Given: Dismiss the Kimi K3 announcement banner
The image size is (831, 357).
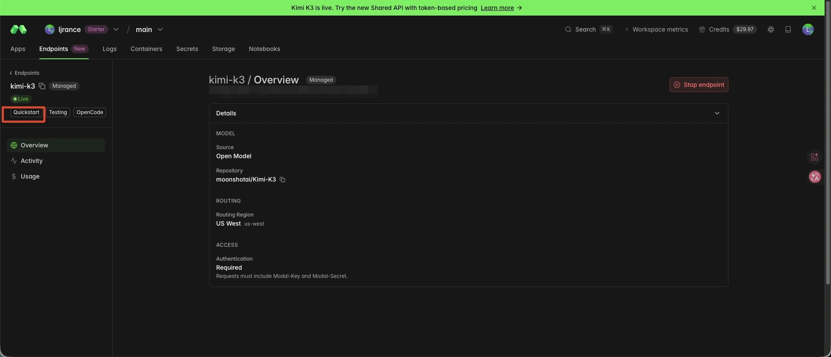Looking at the screenshot, I should (x=814, y=8).
